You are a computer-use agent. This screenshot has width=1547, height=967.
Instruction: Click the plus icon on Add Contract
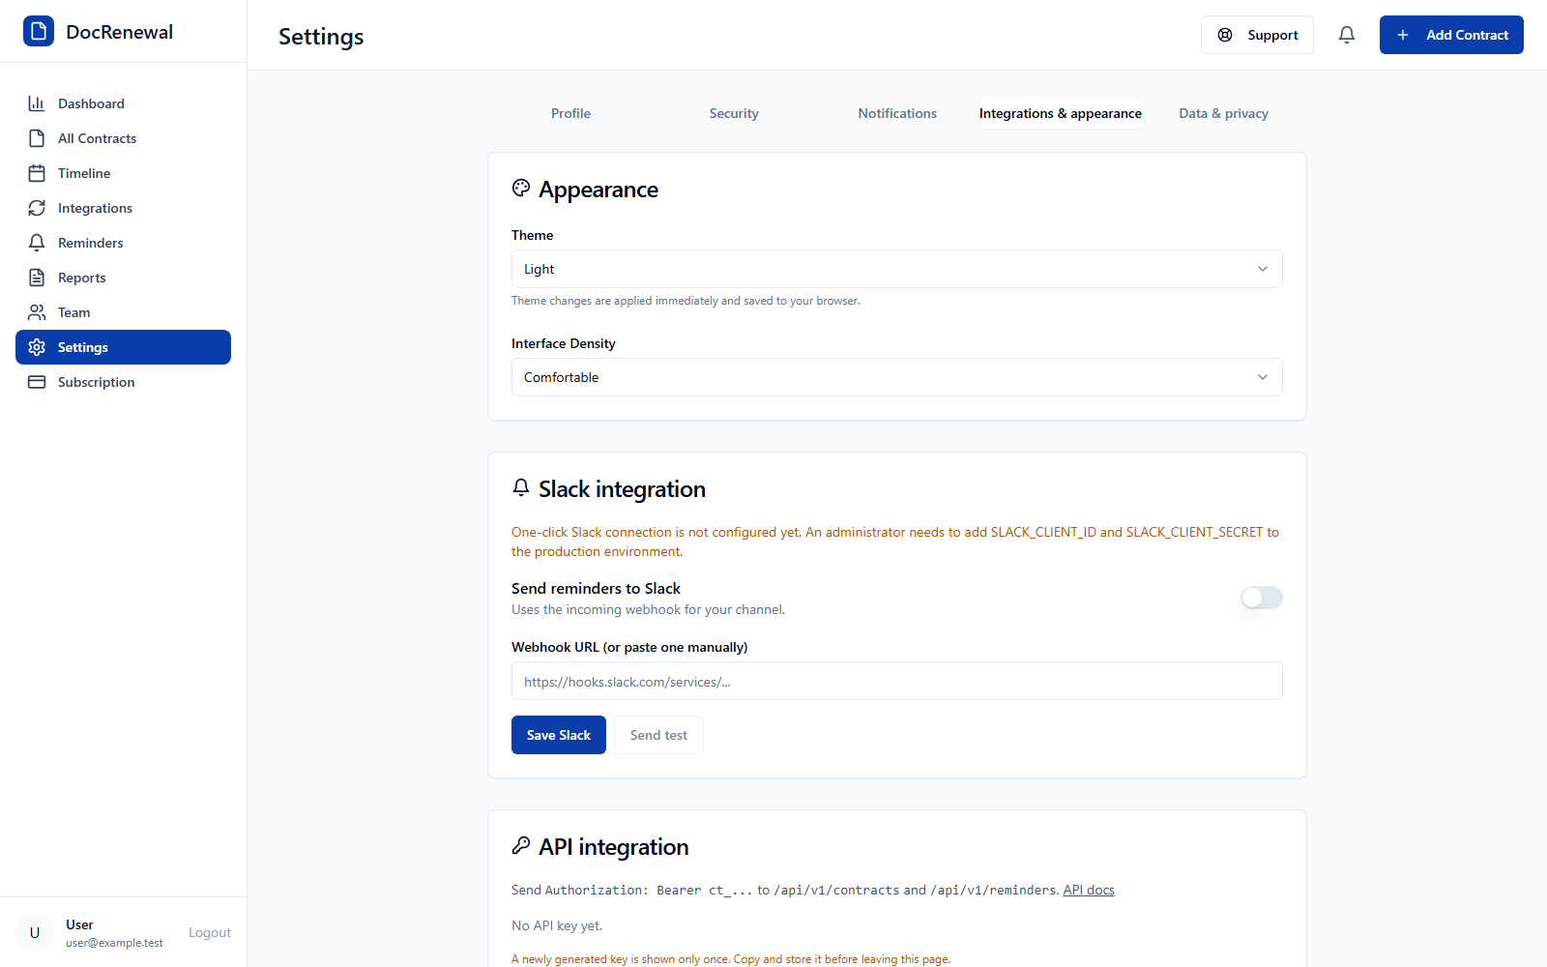pyautogui.click(x=1403, y=35)
